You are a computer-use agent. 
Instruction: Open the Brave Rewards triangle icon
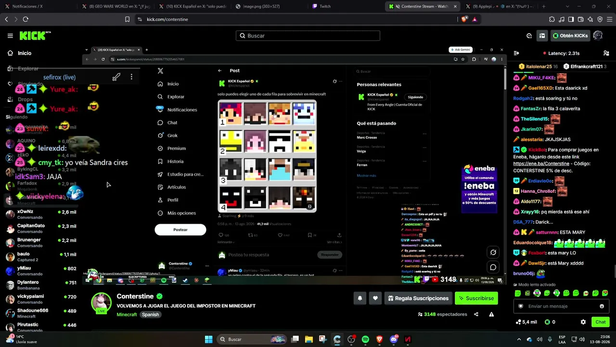[x=475, y=19]
